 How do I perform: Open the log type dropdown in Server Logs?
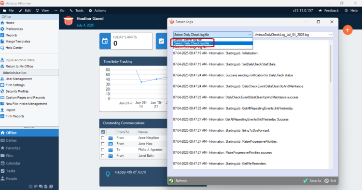tap(212, 35)
